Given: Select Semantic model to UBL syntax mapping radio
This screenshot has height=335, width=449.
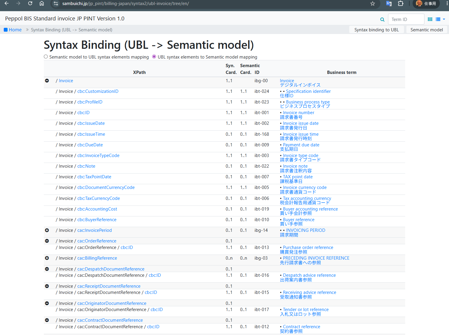Looking at the screenshot, I should [46, 57].
